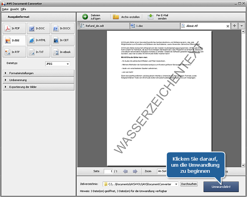Create archive via Archiv erstellen
The width and height of the screenshot is (247, 197).
point(126,17)
